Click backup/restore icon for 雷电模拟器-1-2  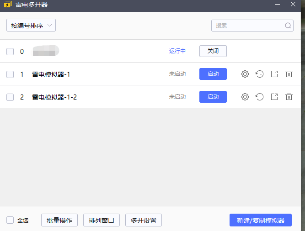point(260,97)
